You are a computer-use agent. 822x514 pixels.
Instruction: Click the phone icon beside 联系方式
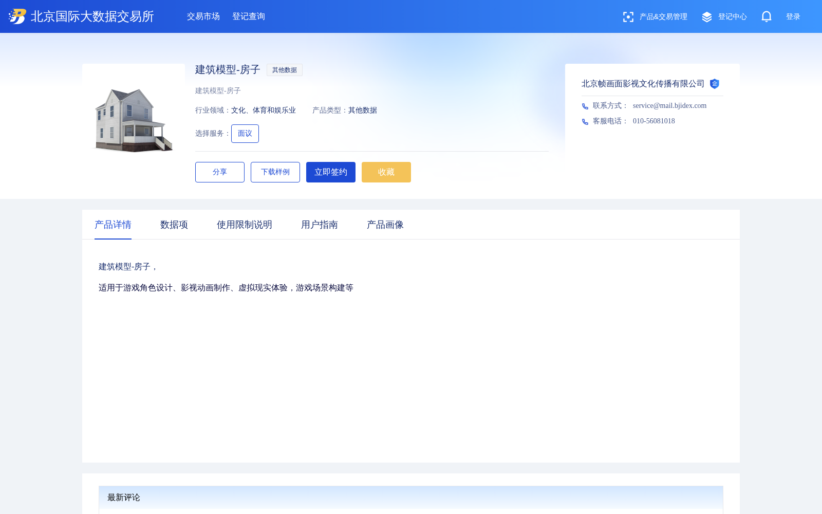click(x=585, y=106)
